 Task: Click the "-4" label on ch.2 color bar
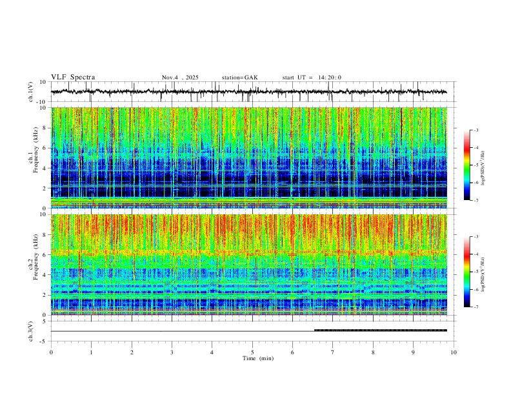476,254
